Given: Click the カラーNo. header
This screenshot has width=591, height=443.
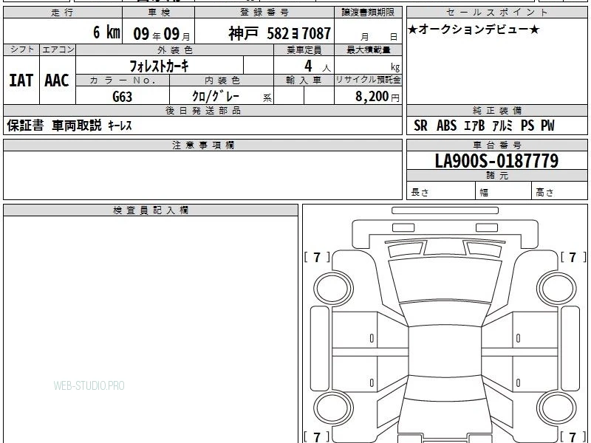Looking at the screenshot, I should click(123, 80).
